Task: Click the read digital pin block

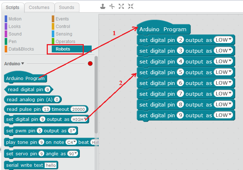Action: click(29, 90)
